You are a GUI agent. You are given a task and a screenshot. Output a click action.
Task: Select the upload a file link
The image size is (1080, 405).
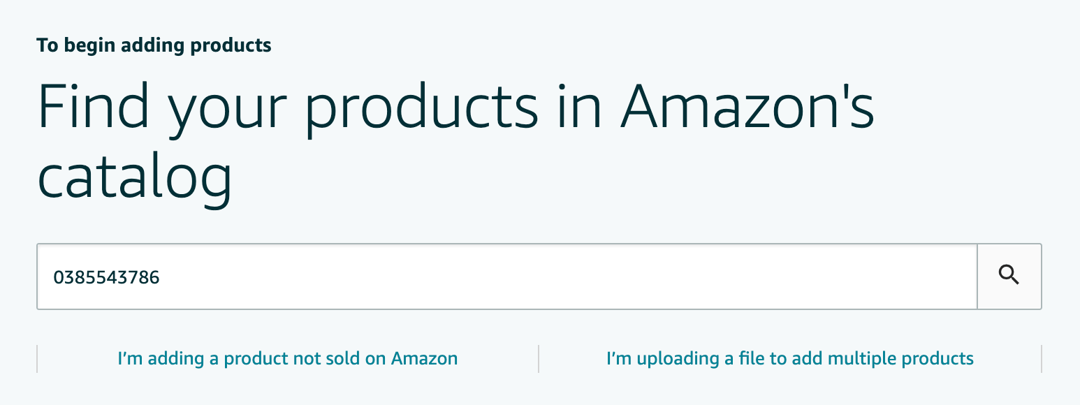tap(790, 359)
